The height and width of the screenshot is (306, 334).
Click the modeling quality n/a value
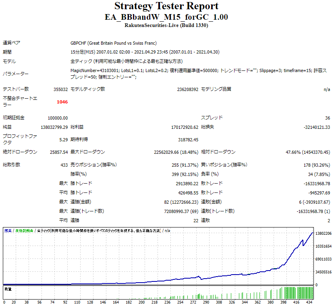pos(327,89)
